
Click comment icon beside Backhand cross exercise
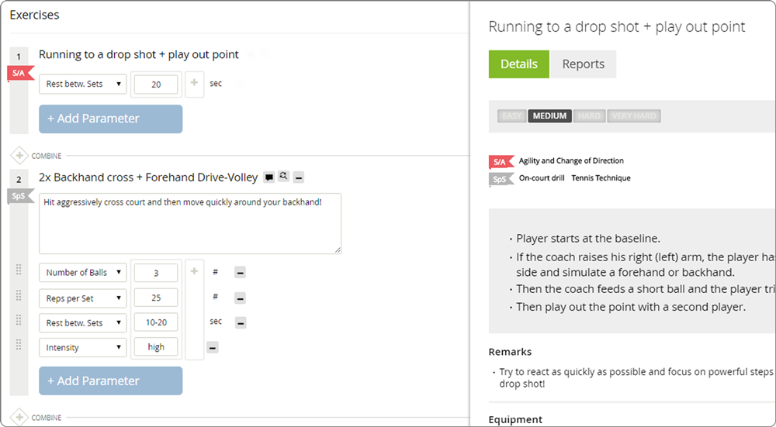pos(268,177)
